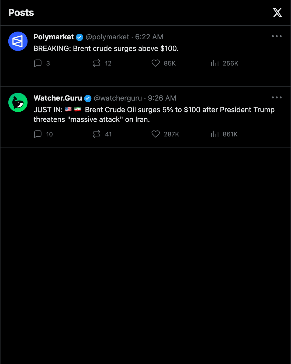Click the Watcher.Guru display name
The image size is (291, 364).
pyautogui.click(x=58, y=98)
